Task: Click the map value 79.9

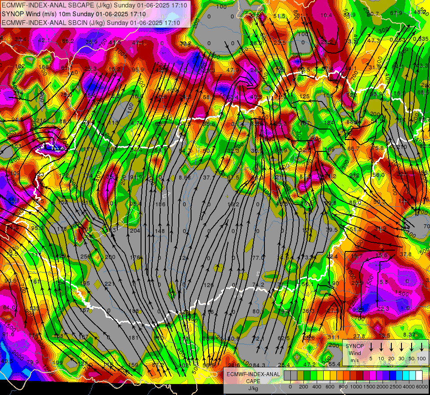Action: click(33, 363)
